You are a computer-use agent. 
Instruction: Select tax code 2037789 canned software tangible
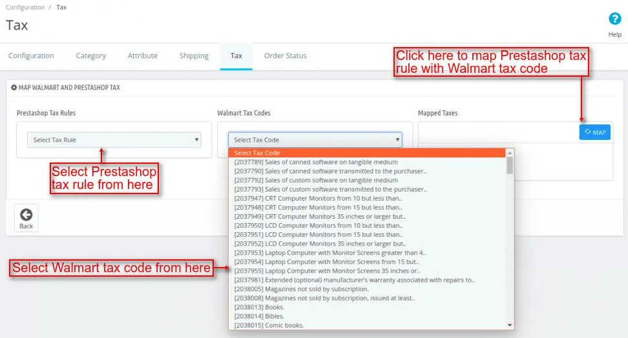(367, 162)
